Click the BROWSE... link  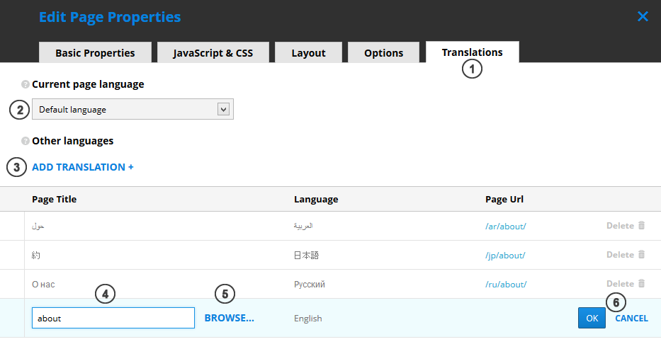(230, 318)
